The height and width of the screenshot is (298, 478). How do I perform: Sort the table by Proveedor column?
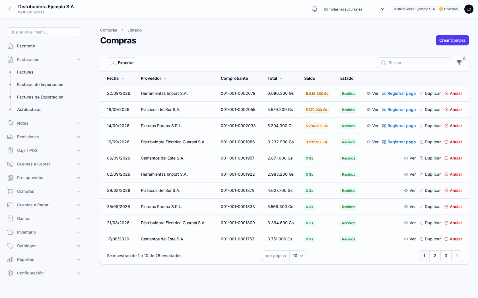(154, 78)
